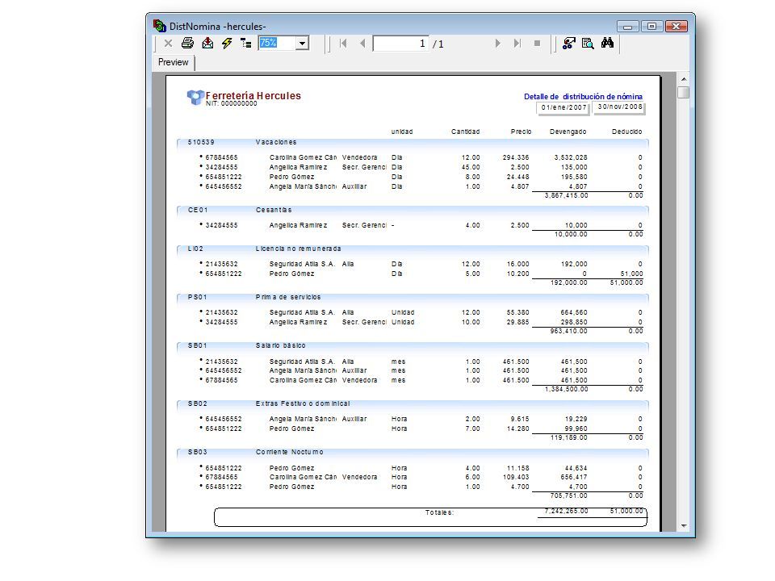Open the 75% zoom dropdown arrow

(x=303, y=44)
